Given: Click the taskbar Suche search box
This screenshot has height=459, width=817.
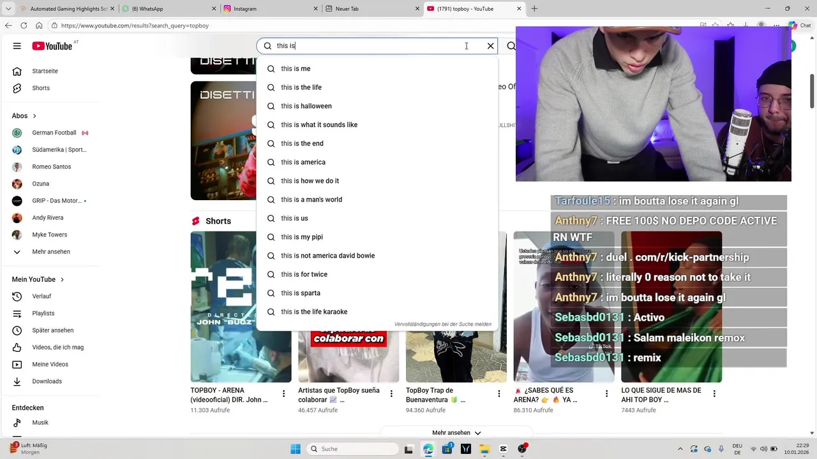Looking at the screenshot, I should pyautogui.click(x=353, y=449).
